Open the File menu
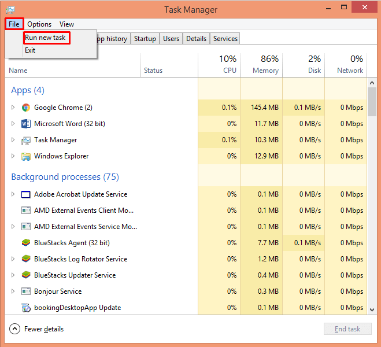Screen dimensions: 381x347 pos(14,24)
